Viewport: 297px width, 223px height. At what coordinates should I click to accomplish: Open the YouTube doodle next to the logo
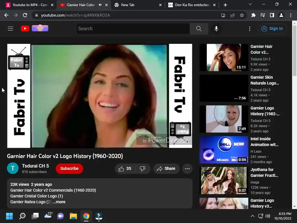40,28
